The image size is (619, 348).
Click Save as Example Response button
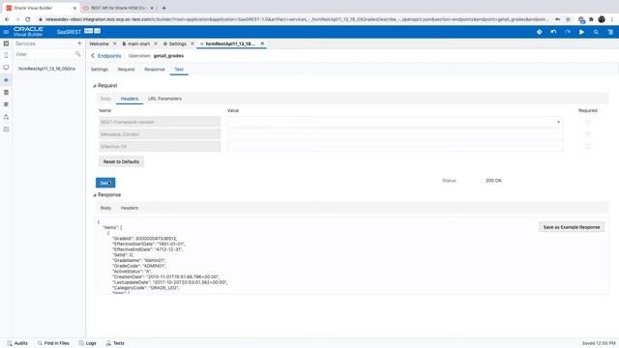click(x=572, y=227)
